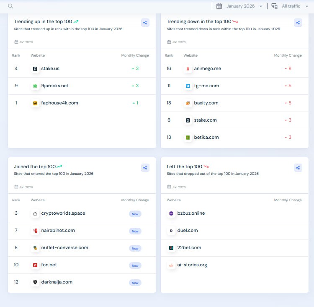Open the bzbuz.online link
The width and height of the screenshot is (314, 307).
point(191,213)
